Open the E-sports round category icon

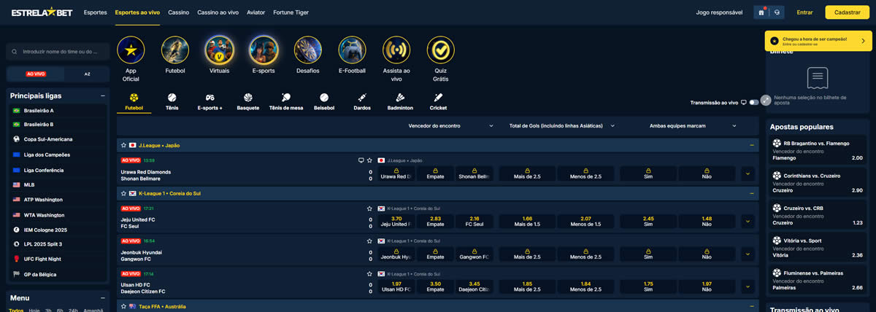(x=264, y=50)
